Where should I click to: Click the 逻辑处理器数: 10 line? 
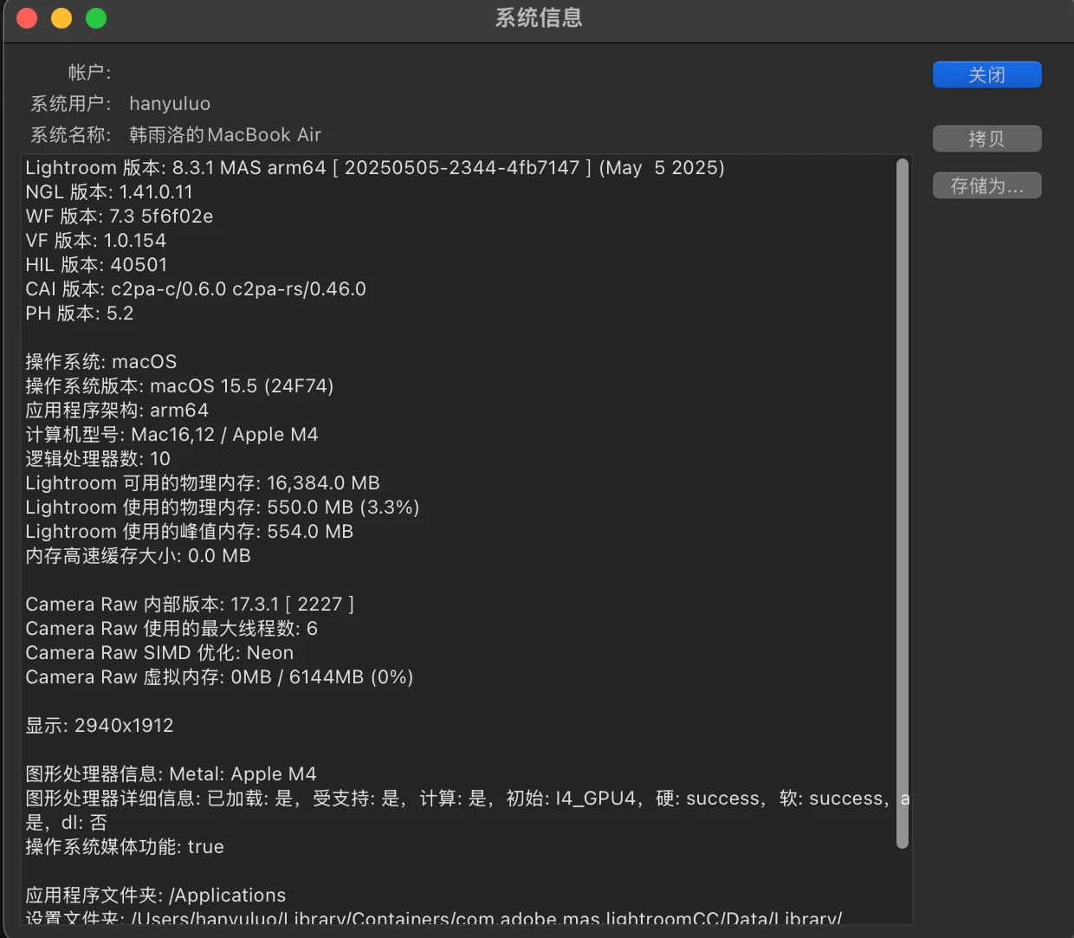point(98,459)
